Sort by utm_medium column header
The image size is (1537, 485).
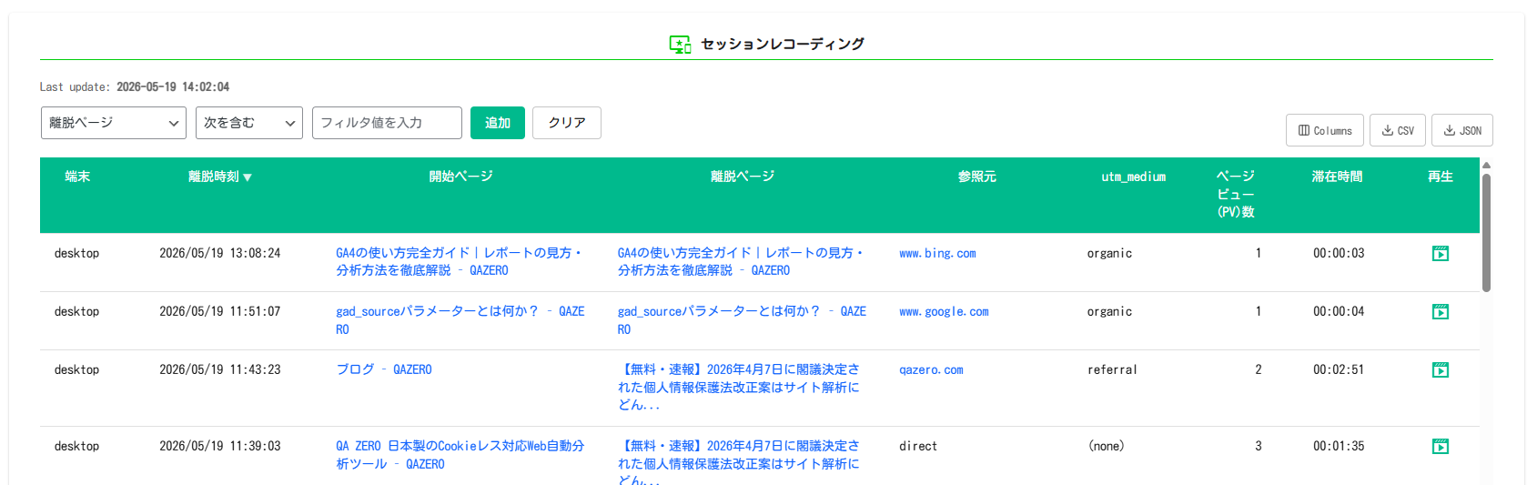click(x=1134, y=177)
